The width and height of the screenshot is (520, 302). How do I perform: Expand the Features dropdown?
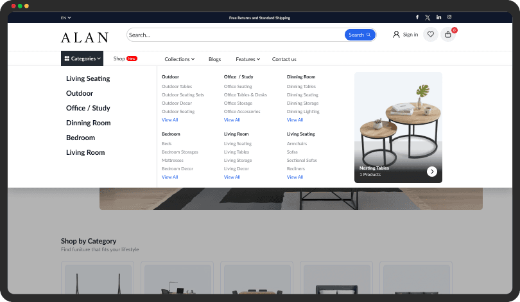248,59
